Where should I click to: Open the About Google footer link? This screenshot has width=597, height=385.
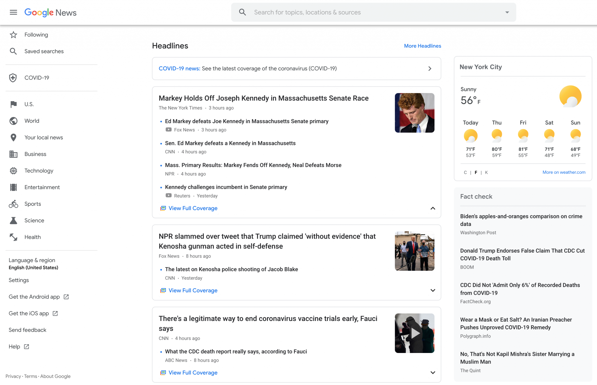tap(55, 376)
